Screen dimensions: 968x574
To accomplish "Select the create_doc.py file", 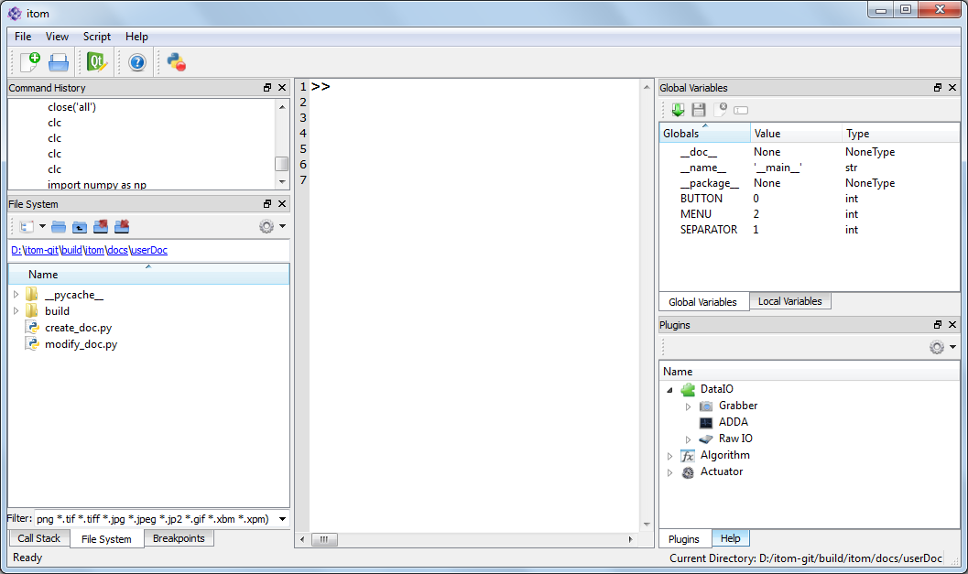I will point(78,328).
